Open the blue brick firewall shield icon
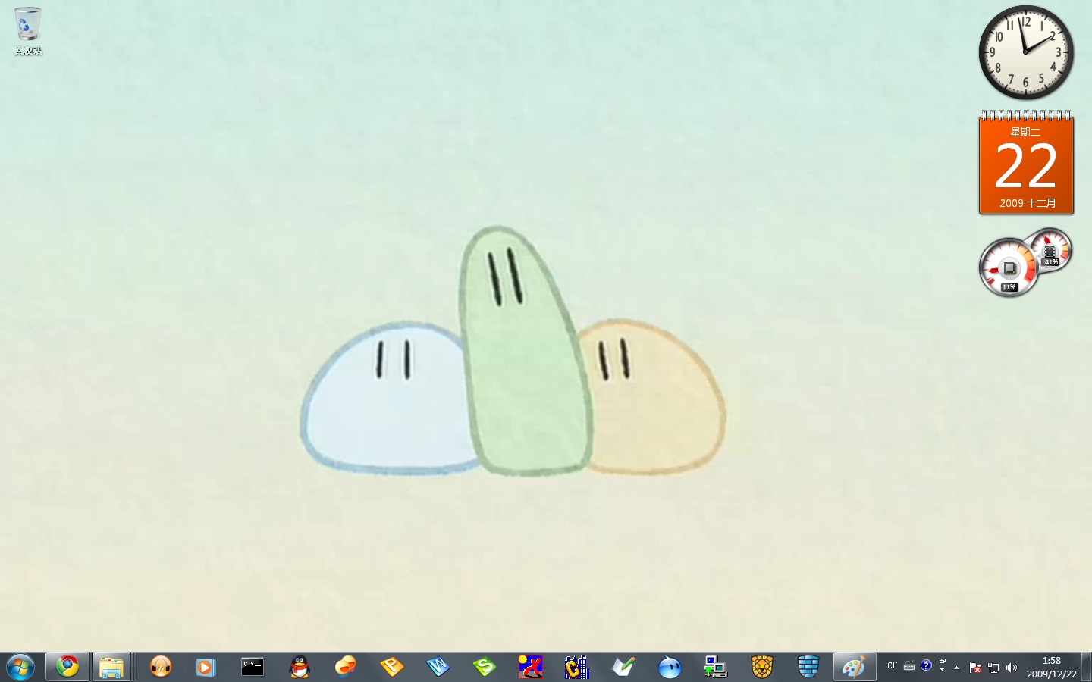This screenshot has width=1092, height=682. [808, 667]
